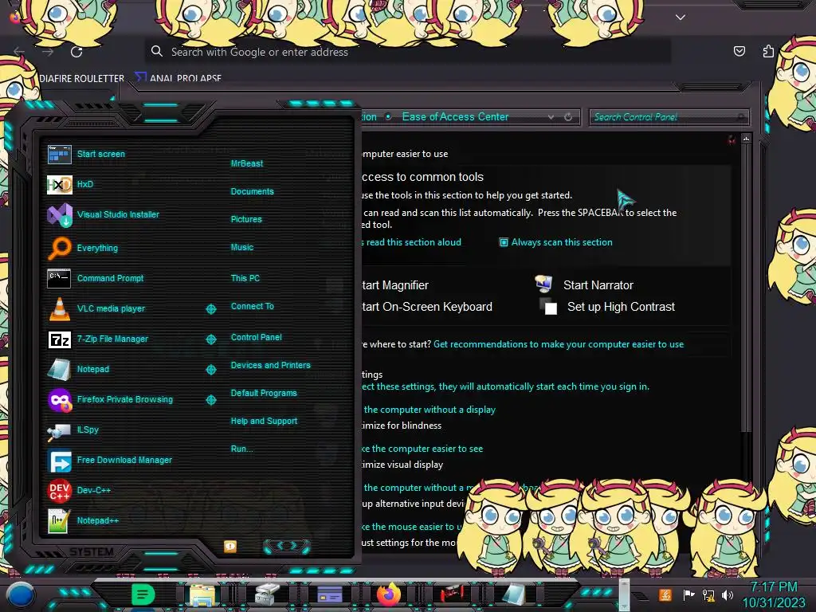Open Firefox extensions puzzle icon
This screenshot has width=816, height=612.
tap(768, 51)
